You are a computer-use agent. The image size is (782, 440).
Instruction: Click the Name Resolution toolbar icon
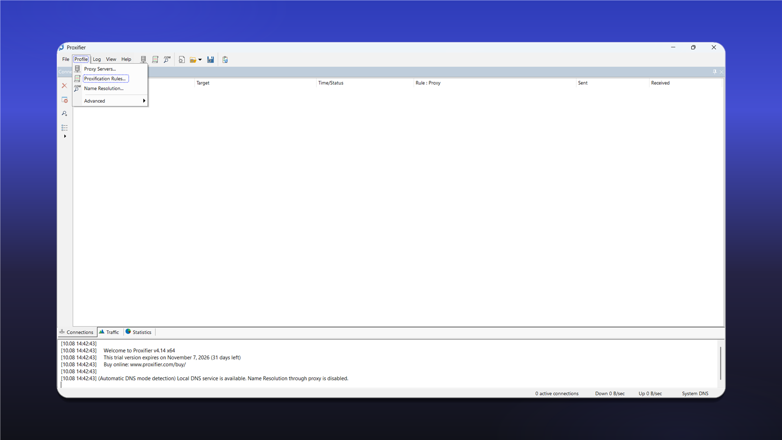(x=167, y=59)
